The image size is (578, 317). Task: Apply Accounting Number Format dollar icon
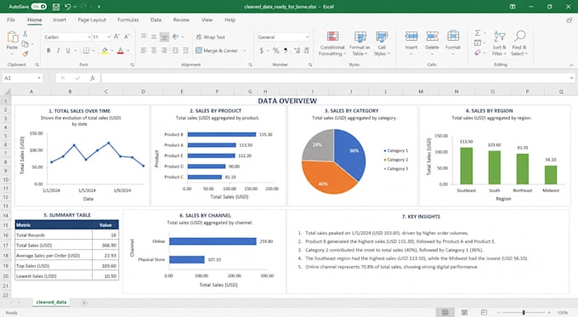coord(261,50)
